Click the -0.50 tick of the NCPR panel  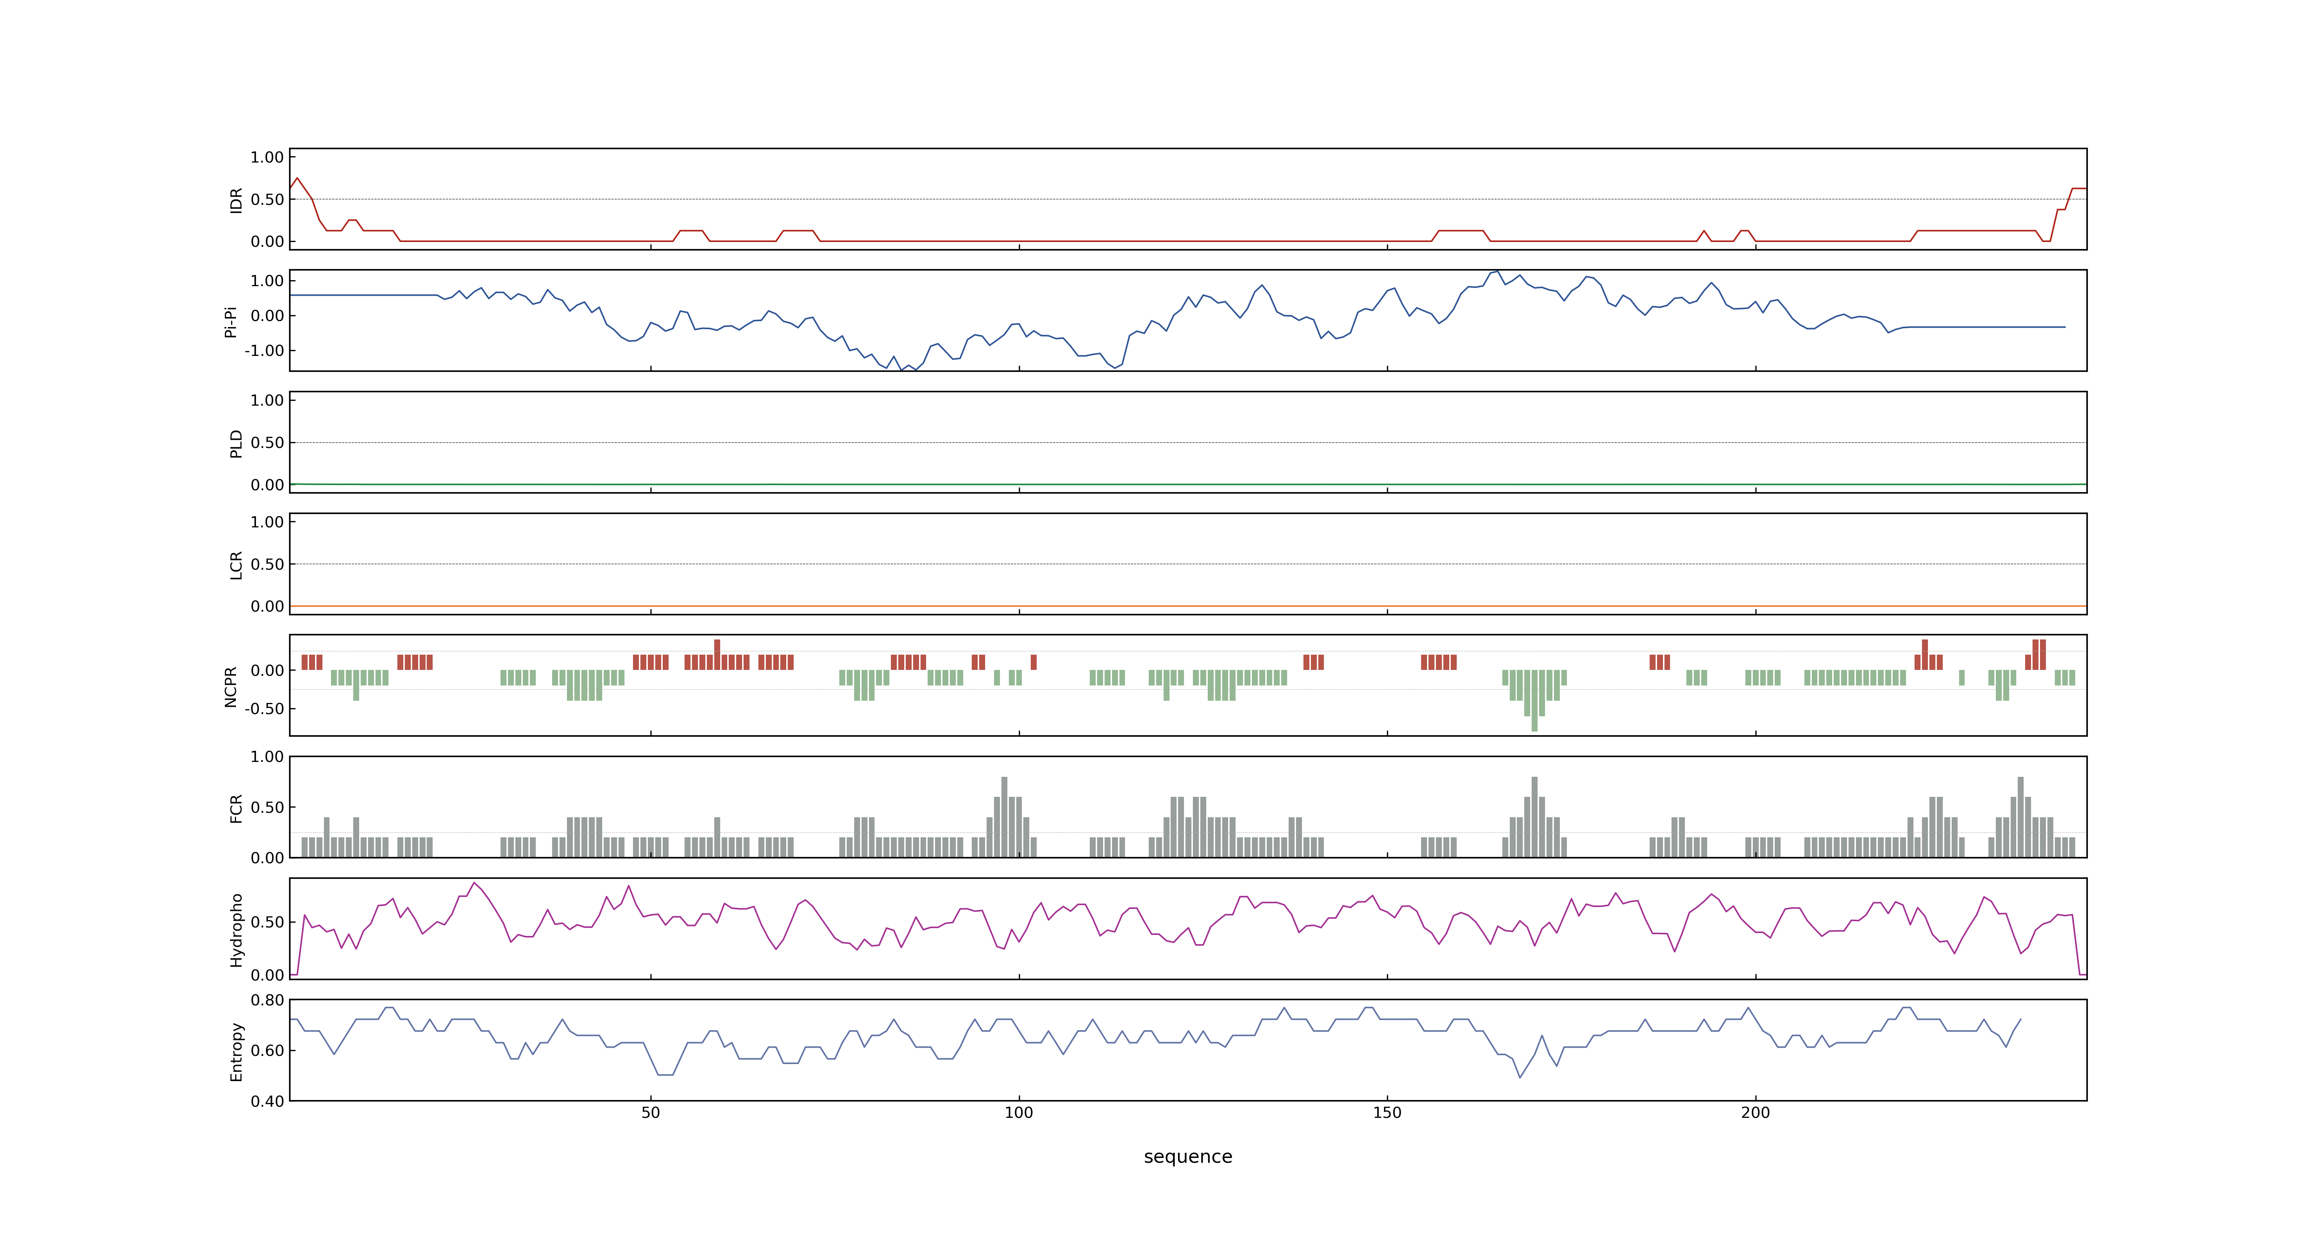tap(264, 709)
